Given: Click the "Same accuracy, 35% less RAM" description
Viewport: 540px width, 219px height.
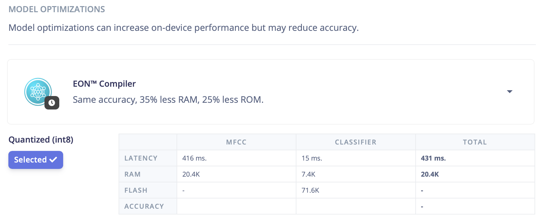Looking at the screenshot, I should coord(168,100).
